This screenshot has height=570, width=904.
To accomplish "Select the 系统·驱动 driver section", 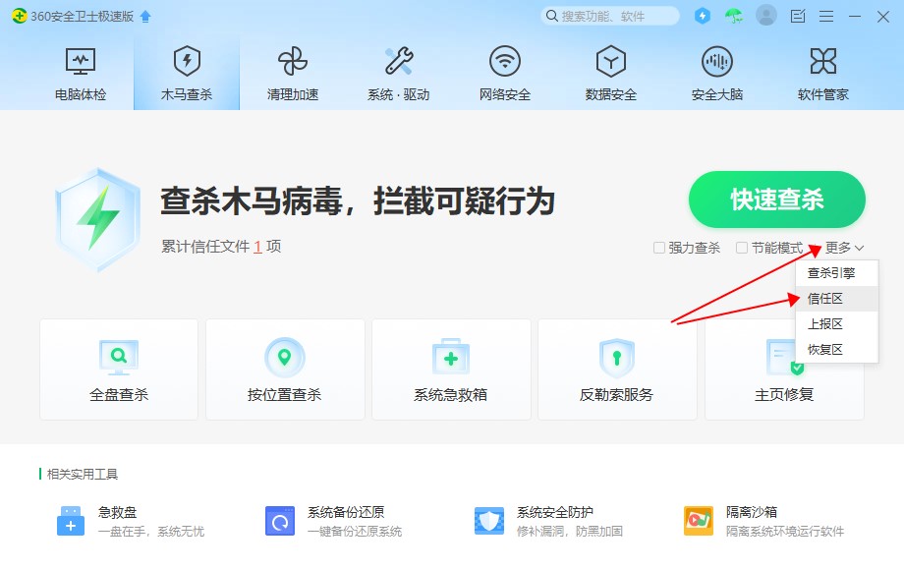I will [399, 72].
